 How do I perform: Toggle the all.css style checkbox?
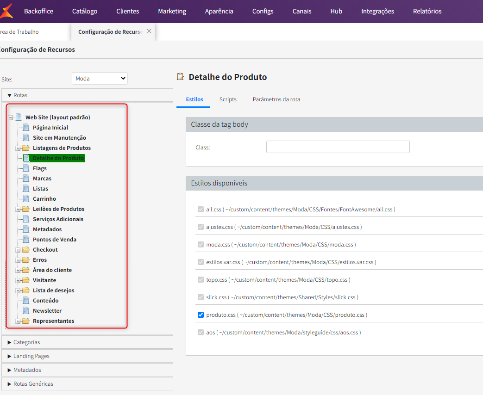click(x=201, y=209)
